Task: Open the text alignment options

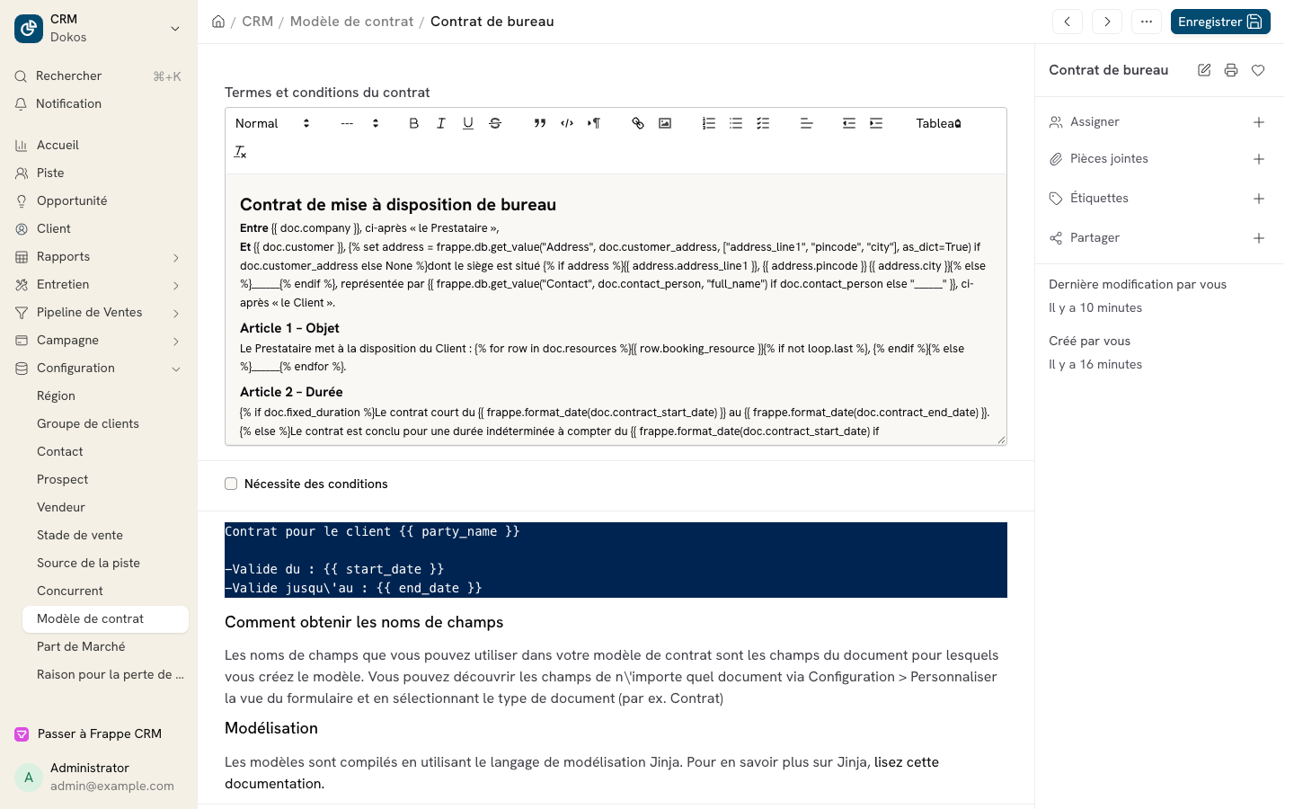Action: point(807,123)
